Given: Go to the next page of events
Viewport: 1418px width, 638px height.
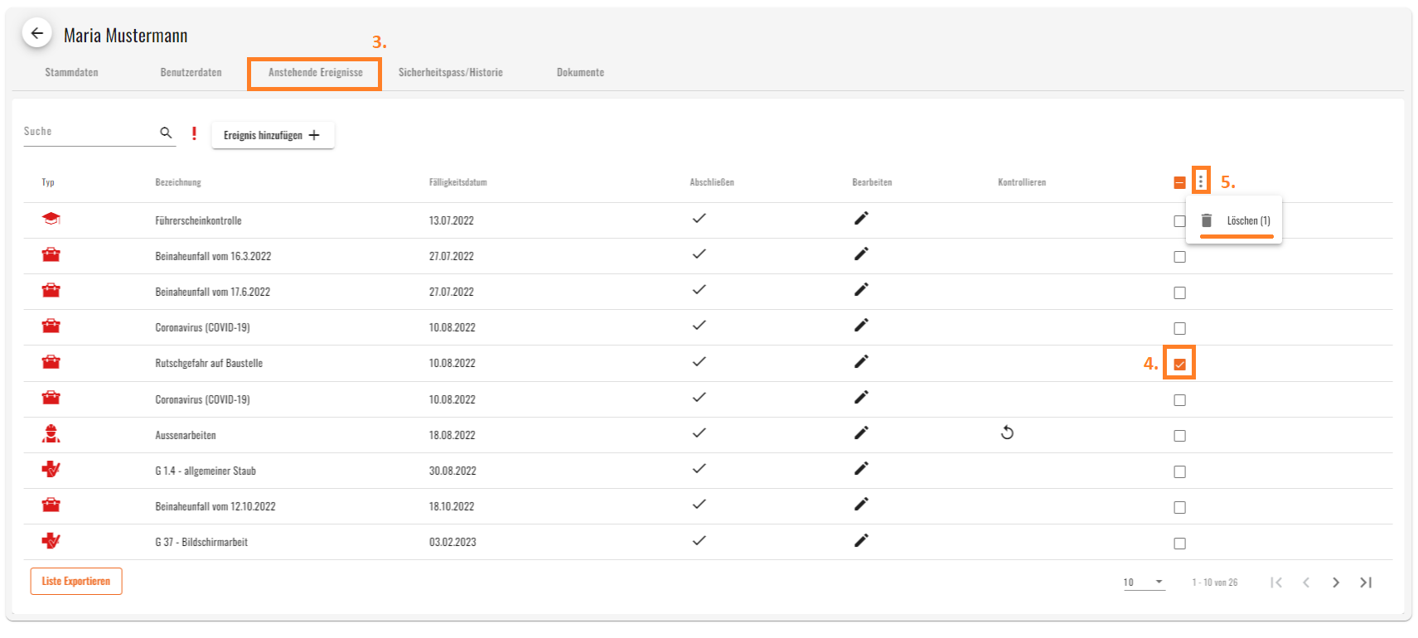Looking at the screenshot, I should (1336, 582).
